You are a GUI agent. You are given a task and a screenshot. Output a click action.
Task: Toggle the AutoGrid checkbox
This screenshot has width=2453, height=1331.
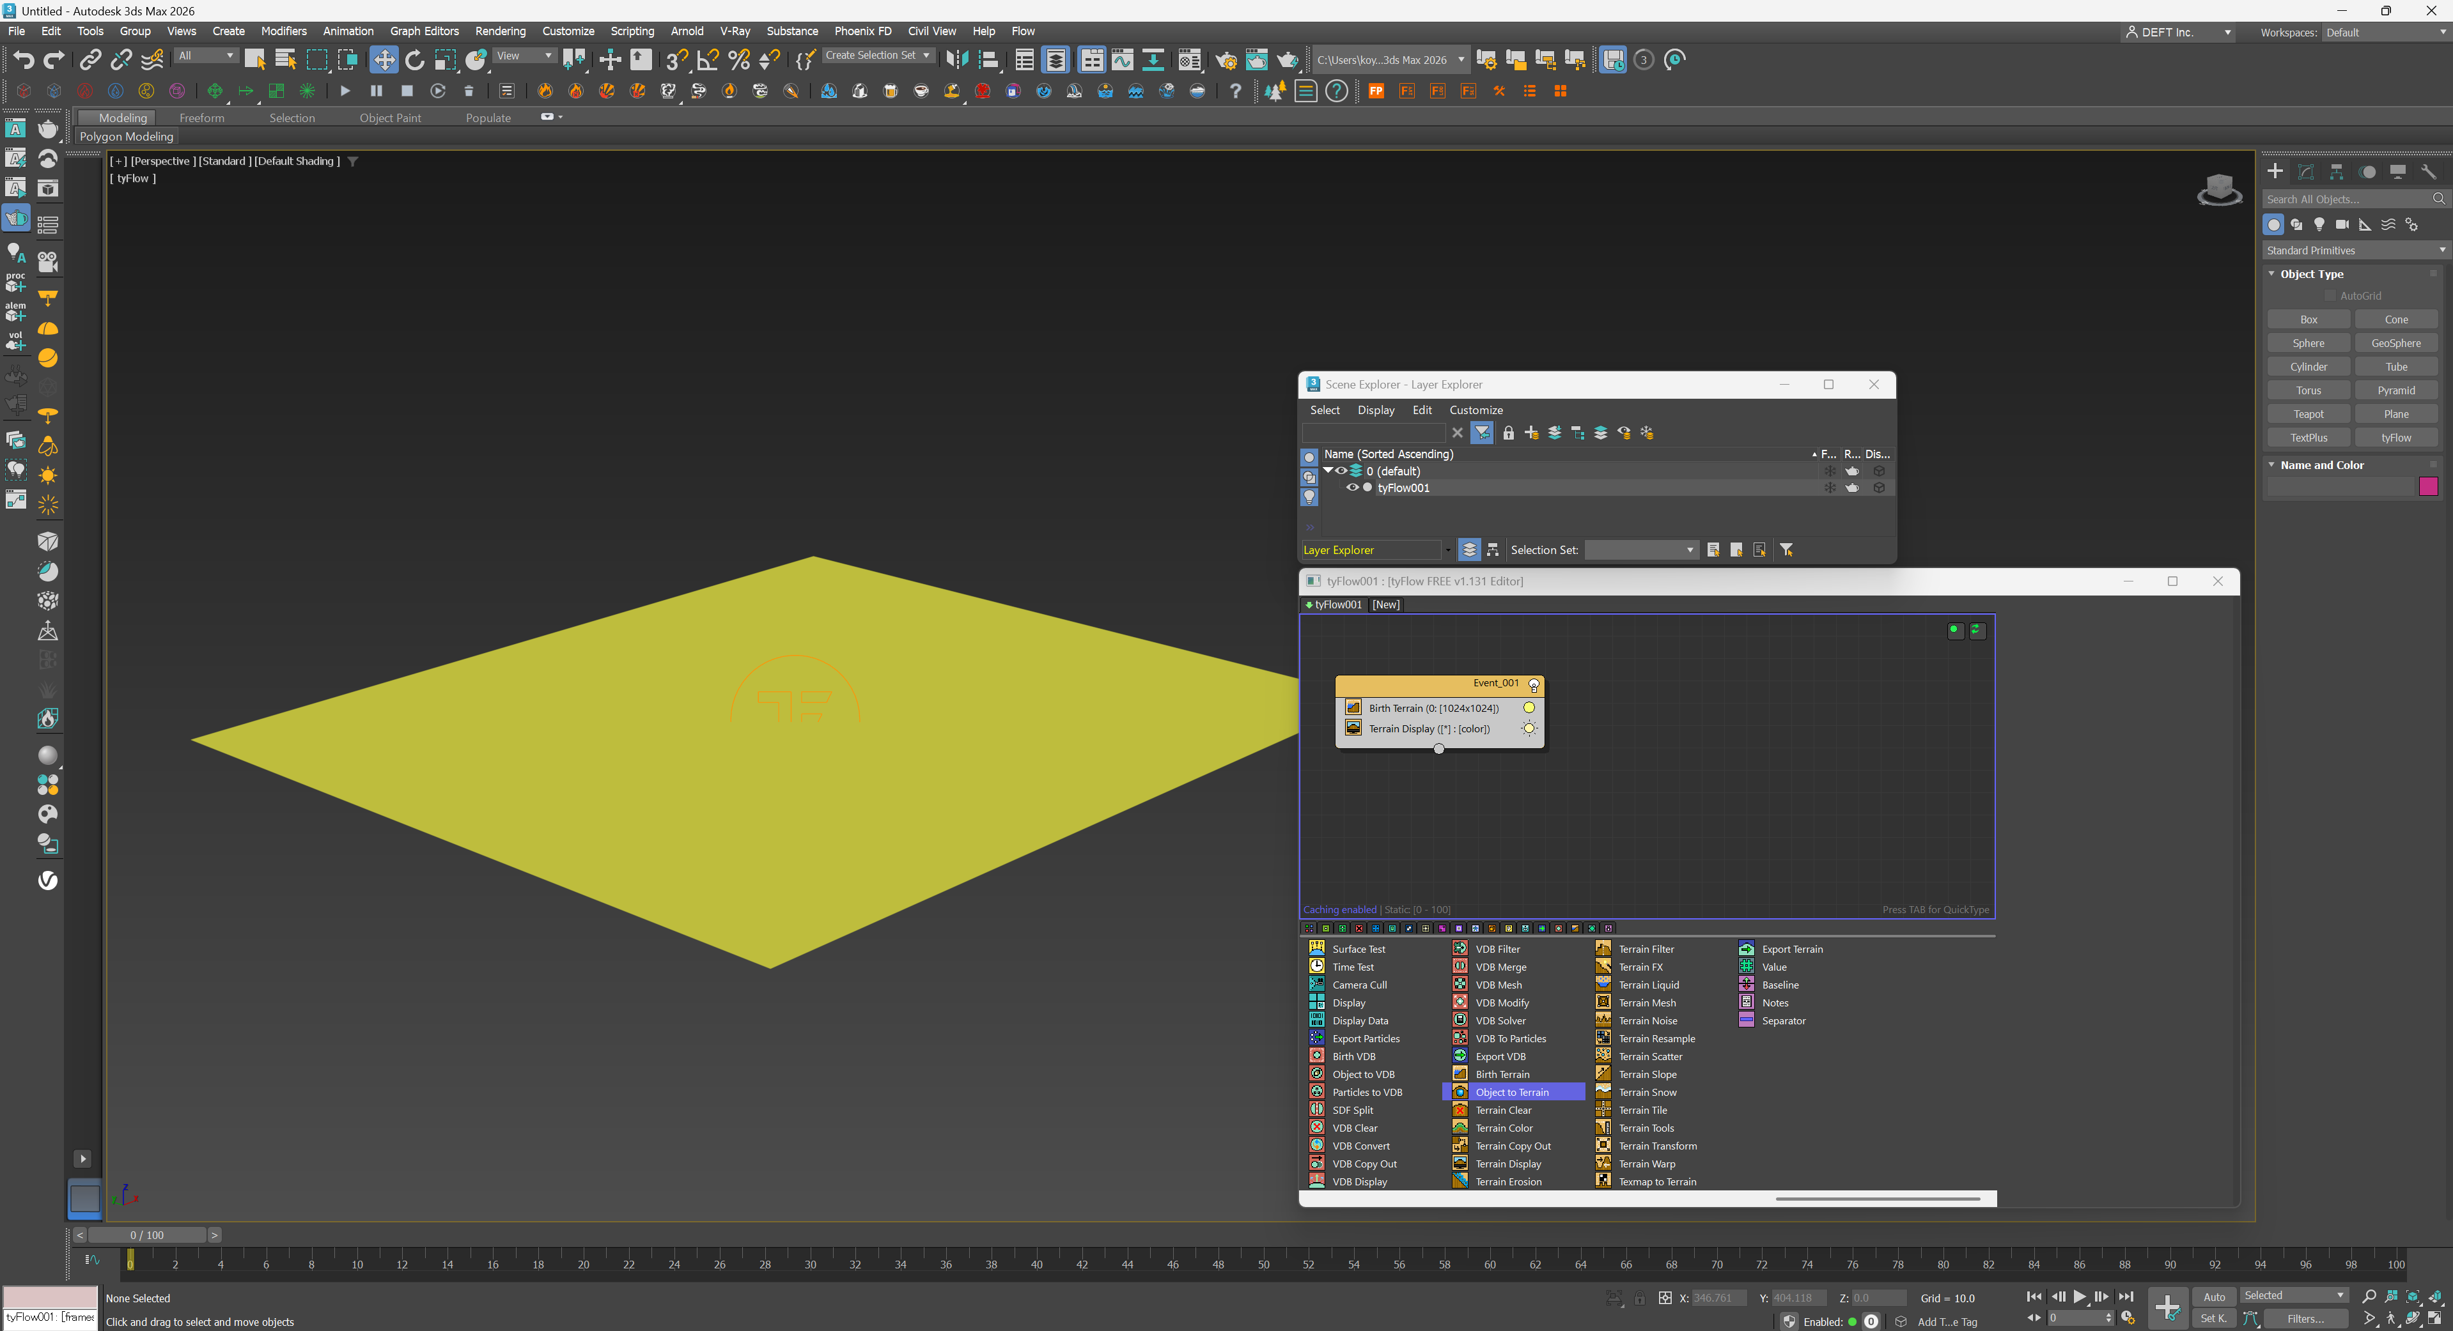[x=2329, y=296]
